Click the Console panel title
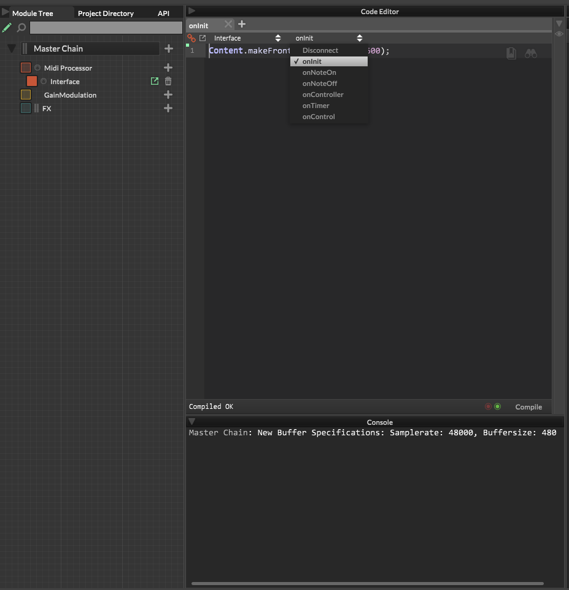 pos(380,422)
